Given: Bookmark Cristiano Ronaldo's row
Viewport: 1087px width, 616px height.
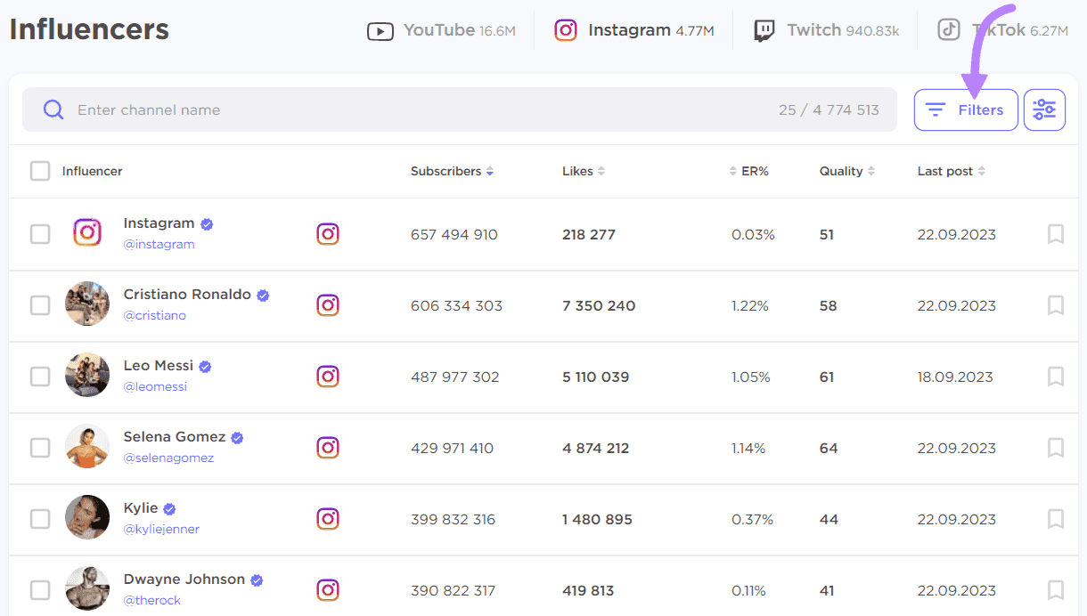Looking at the screenshot, I should point(1056,305).
